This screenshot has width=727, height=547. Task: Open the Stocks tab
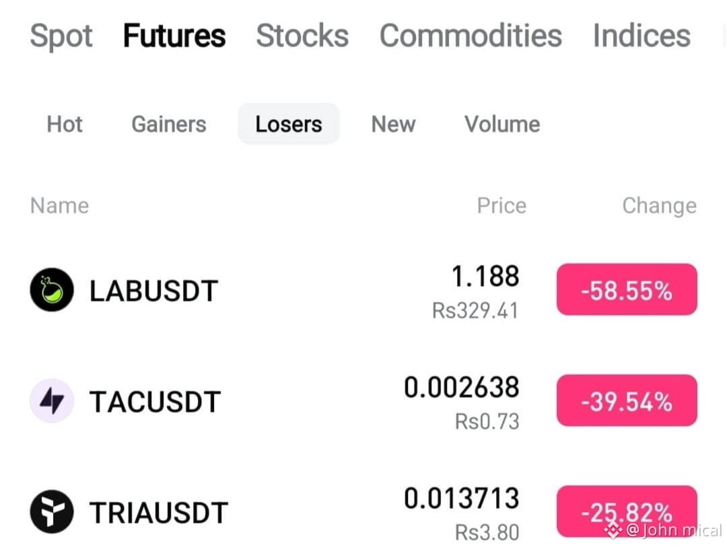click(302, 36)
